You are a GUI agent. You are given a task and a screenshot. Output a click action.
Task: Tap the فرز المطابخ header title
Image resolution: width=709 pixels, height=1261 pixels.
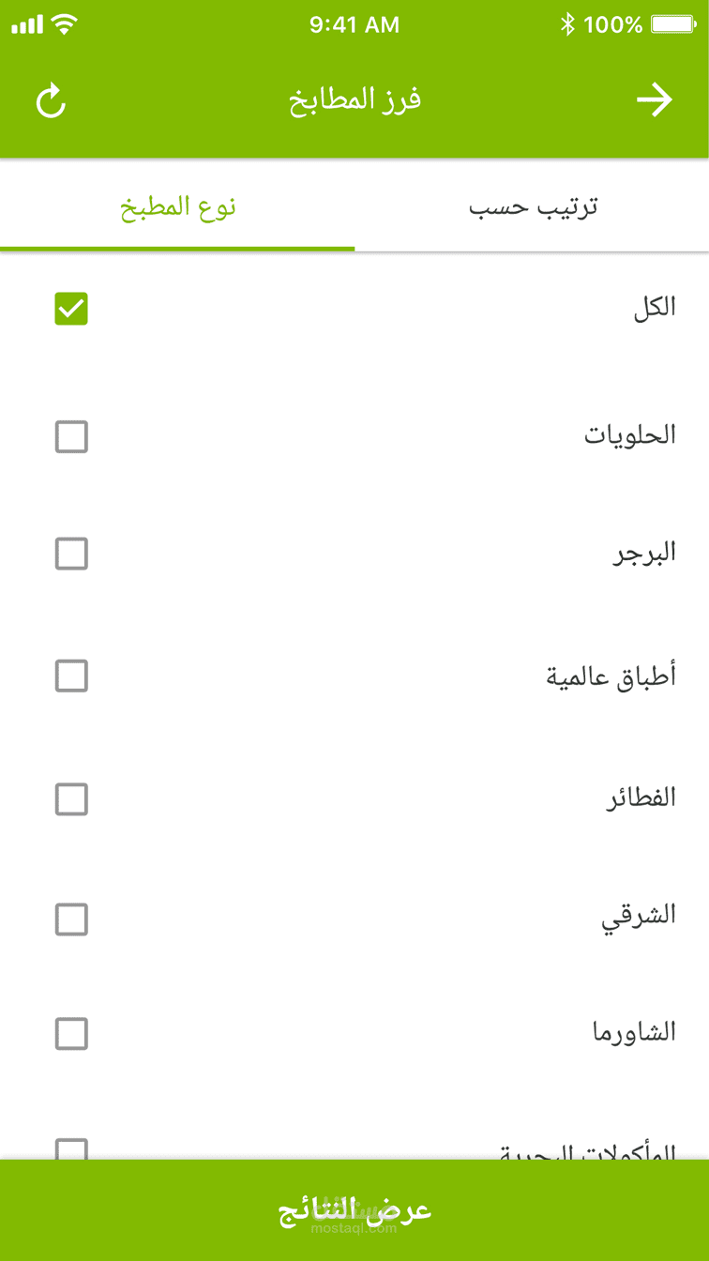(354, 100)
